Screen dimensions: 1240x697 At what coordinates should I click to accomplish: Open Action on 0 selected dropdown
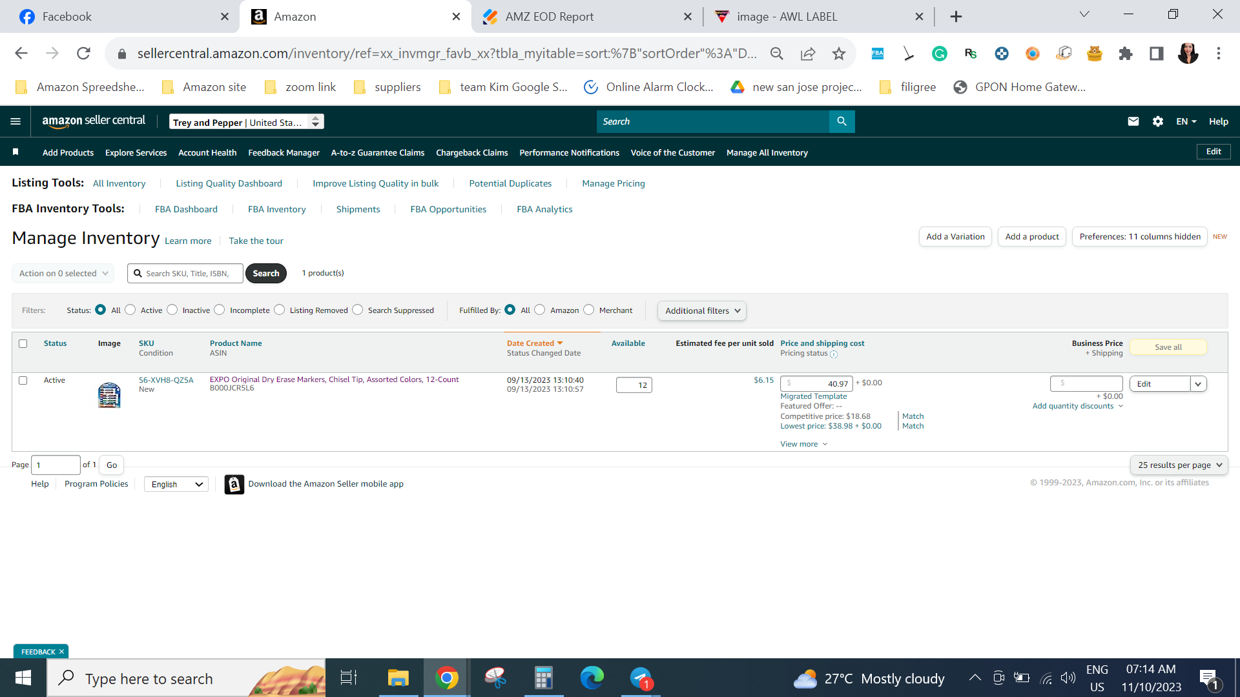click(x=63, y=273)
